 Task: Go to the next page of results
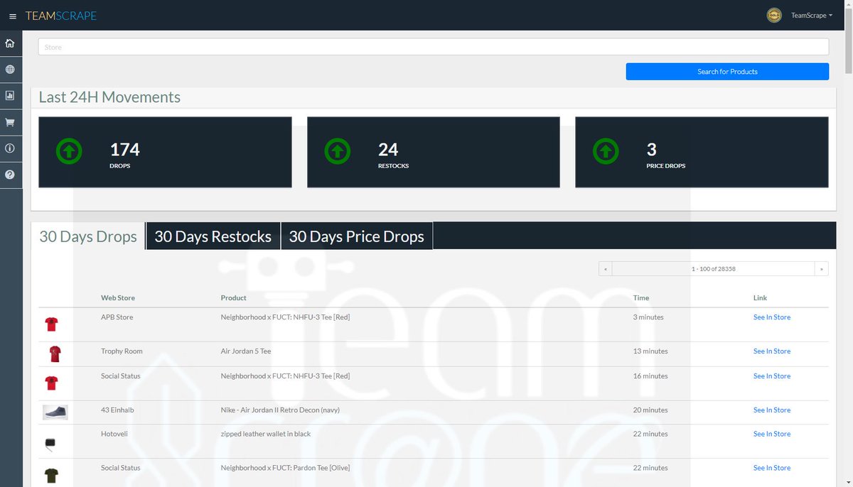click(822, 269)
